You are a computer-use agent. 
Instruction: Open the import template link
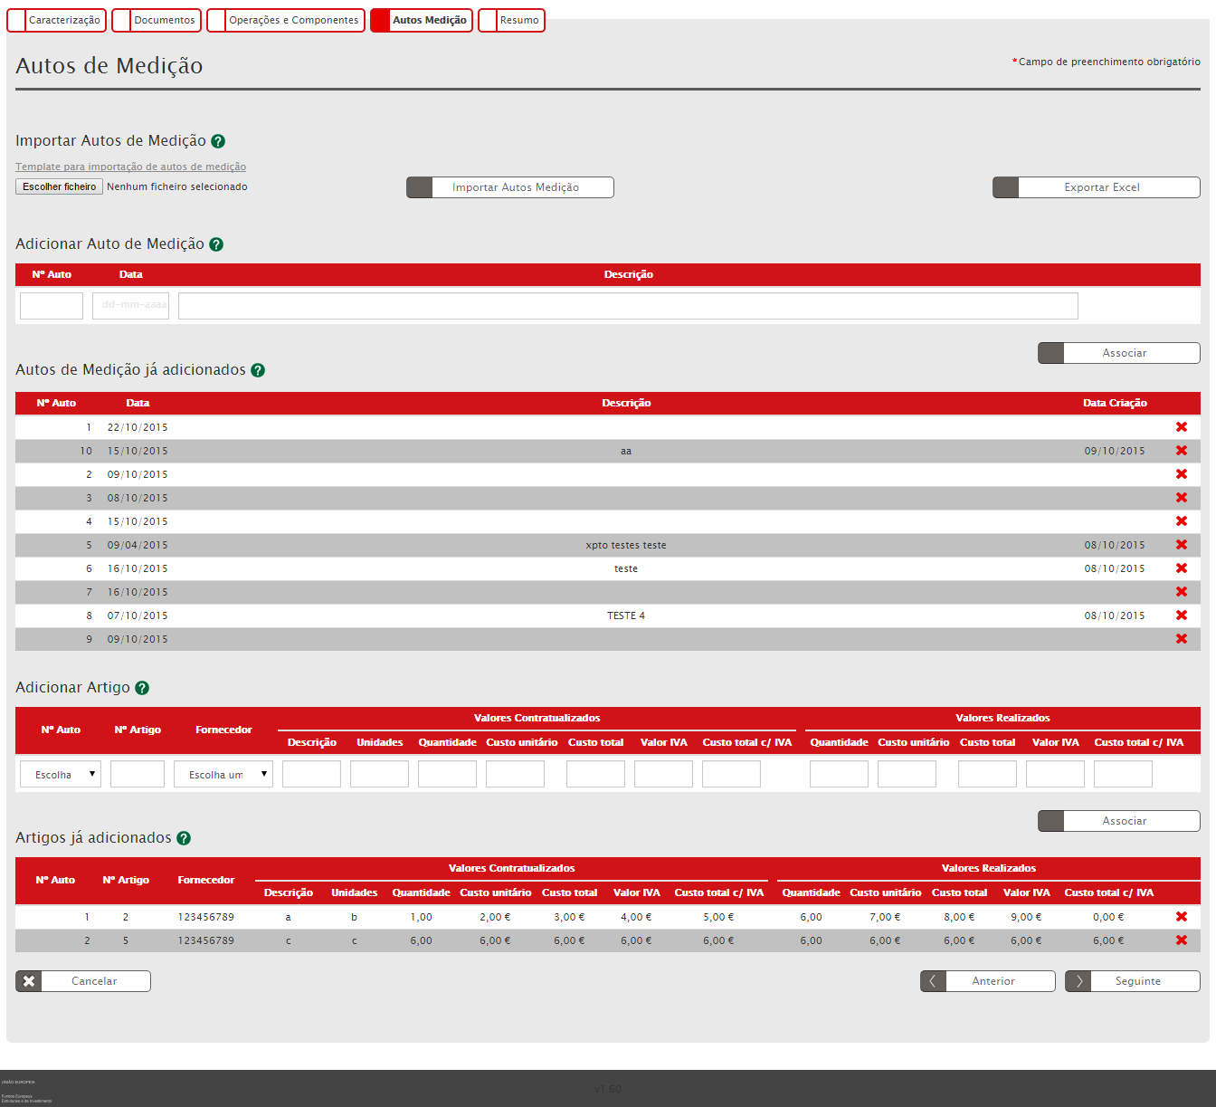[x=130, y=167]
